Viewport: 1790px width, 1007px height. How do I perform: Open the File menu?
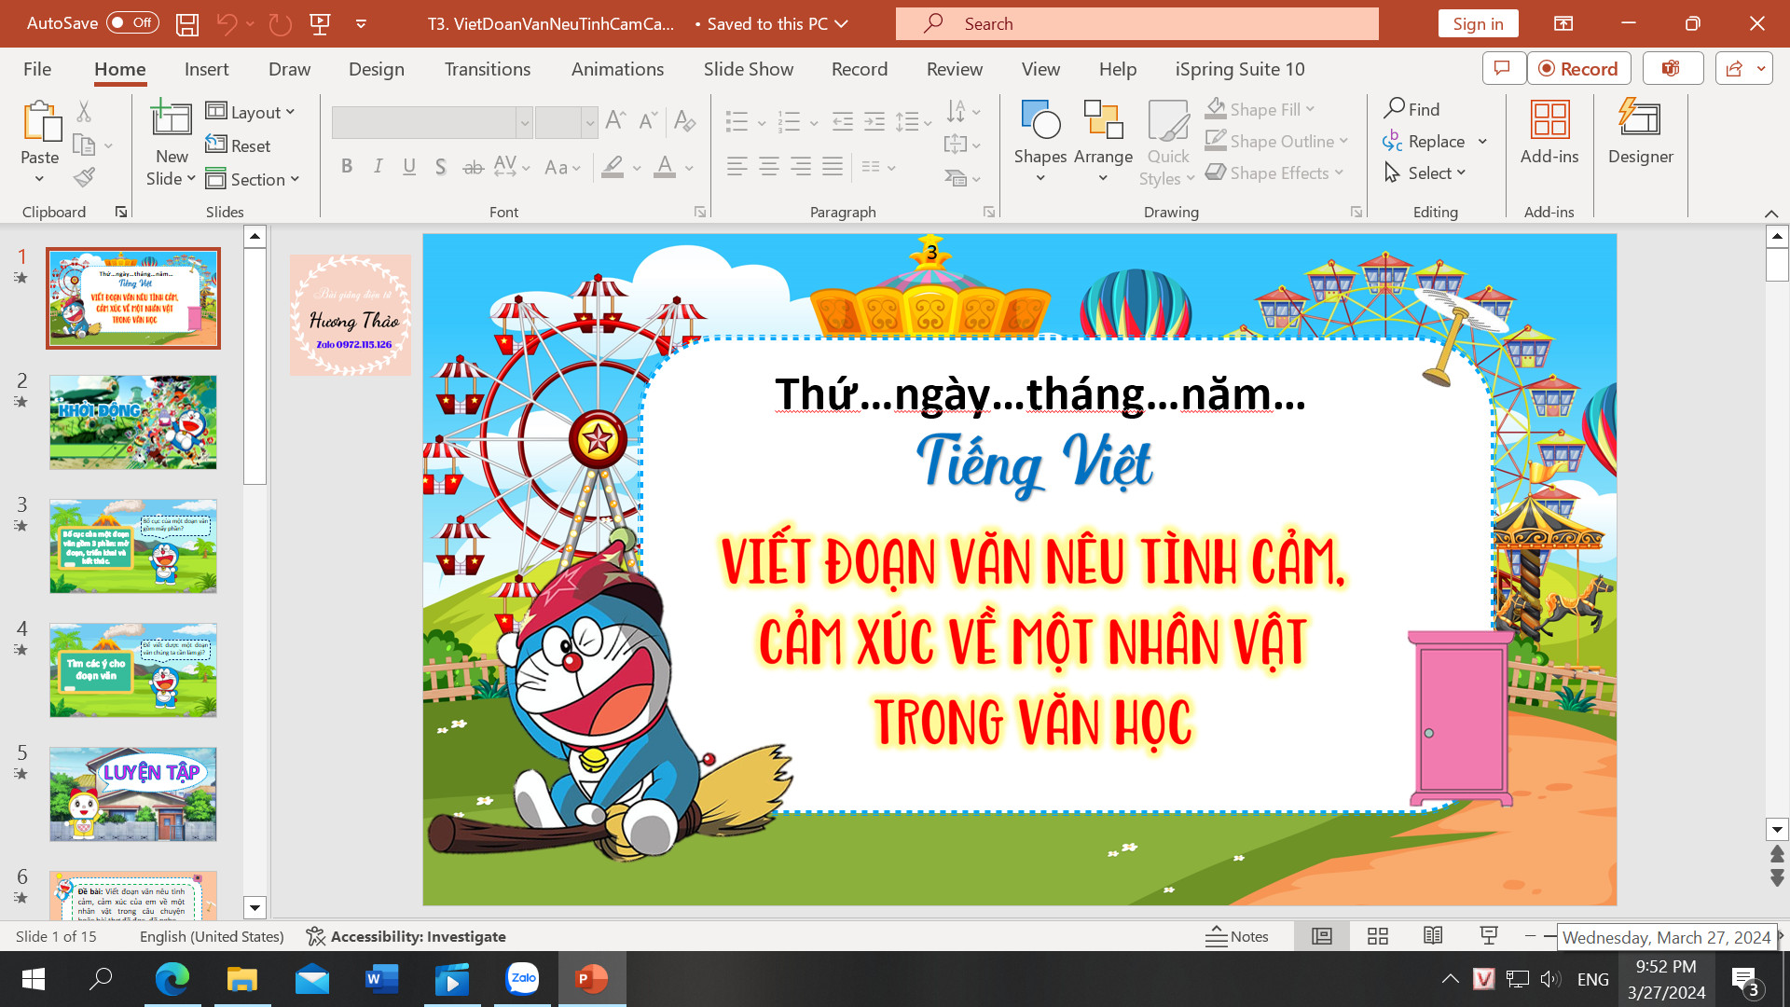[37, 69]
